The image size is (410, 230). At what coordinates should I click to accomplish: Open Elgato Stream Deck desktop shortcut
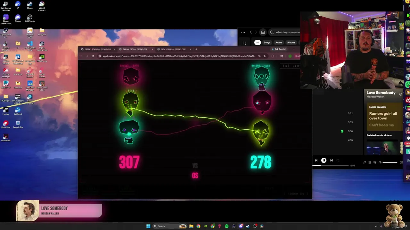[6, 19]
